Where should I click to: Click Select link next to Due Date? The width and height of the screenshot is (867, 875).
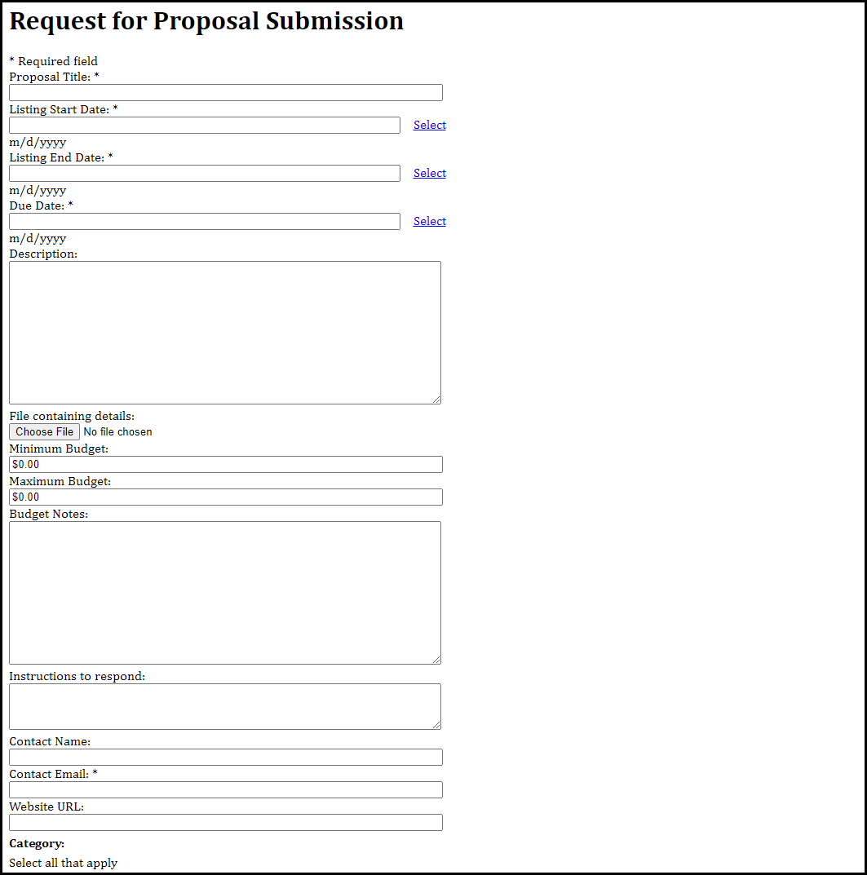click(x=429, y=221)
